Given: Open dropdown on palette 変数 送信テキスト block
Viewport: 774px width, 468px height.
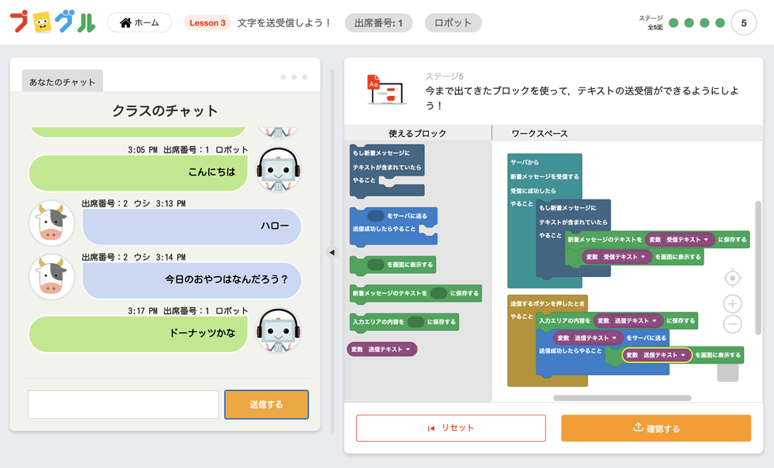Looking at the screenshot, I should (x=408, y=349).
